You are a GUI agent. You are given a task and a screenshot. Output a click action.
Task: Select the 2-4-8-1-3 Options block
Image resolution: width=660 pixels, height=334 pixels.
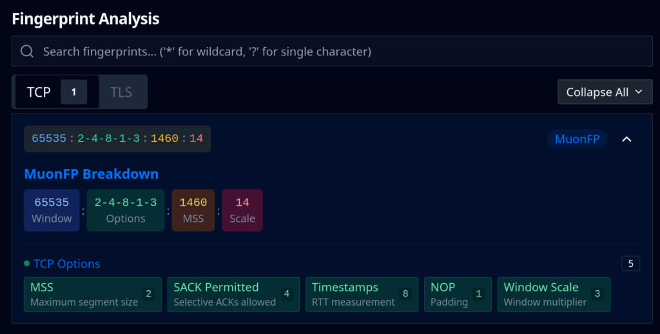tap(125, 210)
